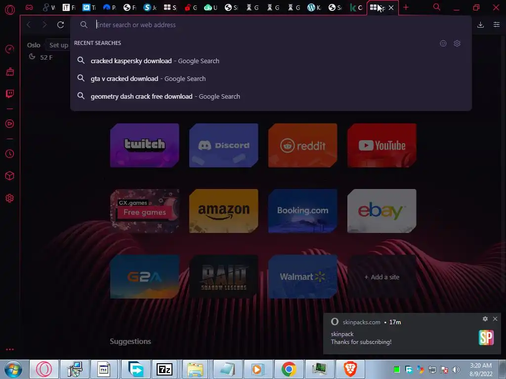Open Windows Explorer folder from taskbar

195,369
